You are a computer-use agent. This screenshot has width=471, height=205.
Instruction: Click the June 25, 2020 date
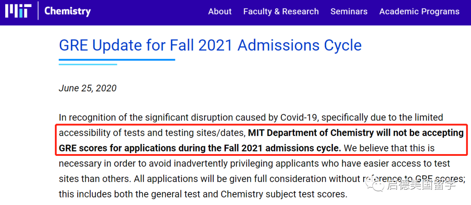point(88,88)
